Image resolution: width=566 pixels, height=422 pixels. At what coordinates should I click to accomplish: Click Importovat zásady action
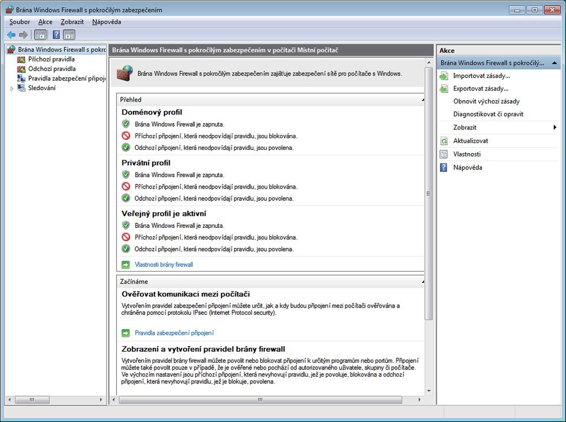(481, 76)
